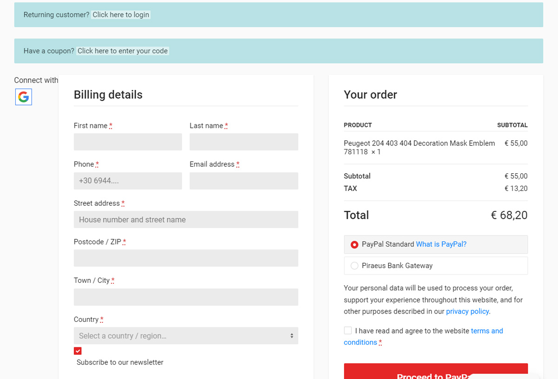
Task: Select PayPal Standard payment option
Action: coord(354,244)
